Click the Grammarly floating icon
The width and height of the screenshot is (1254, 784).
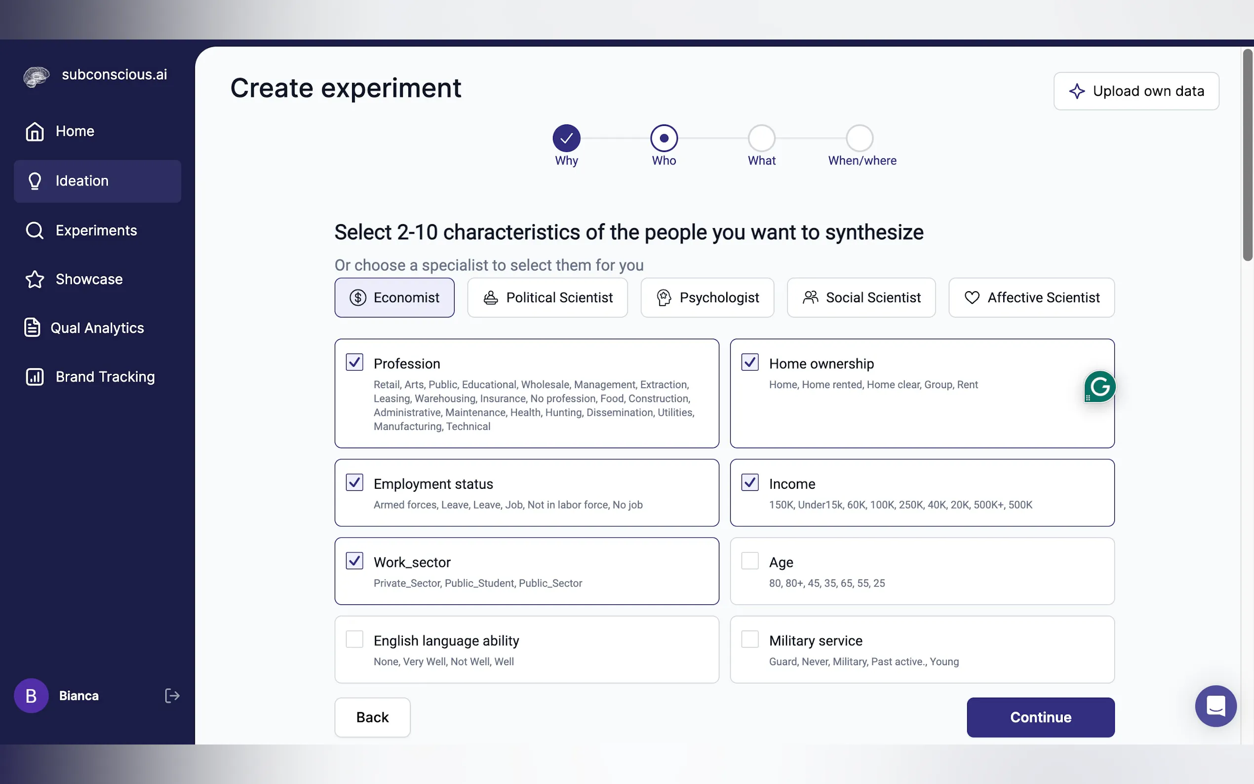(1099, 387)
